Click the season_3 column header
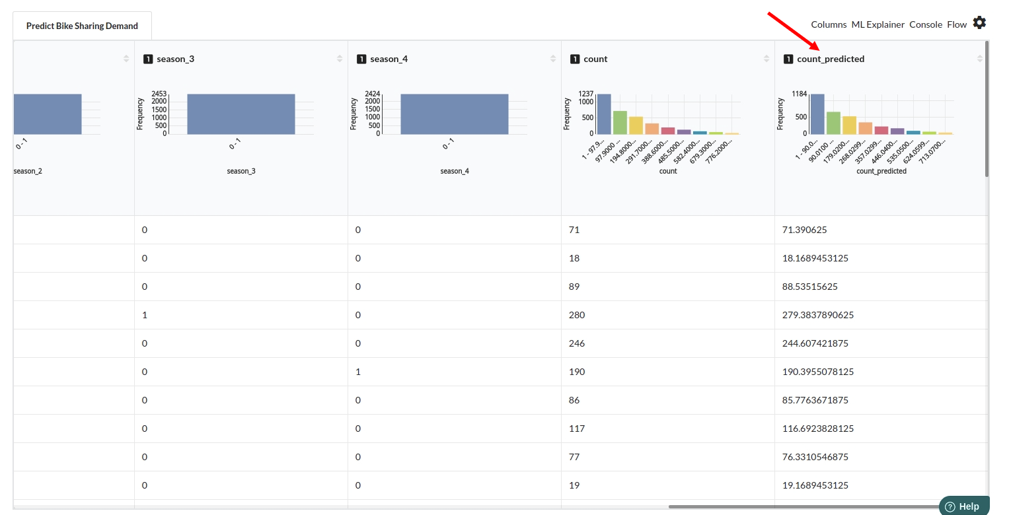 175,59
